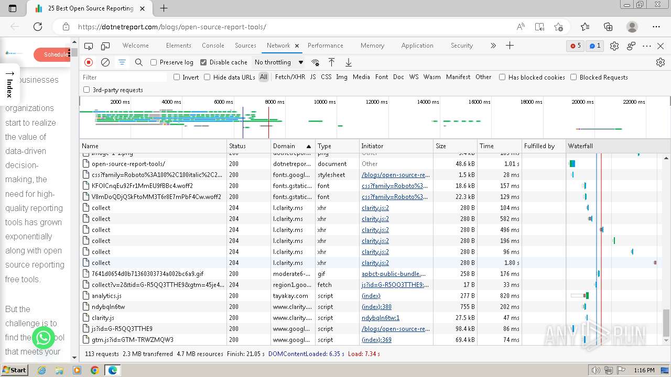Open the No throttling dropdown
The image size is (671, 377).
pyautogui.click(x=278, y=62)
